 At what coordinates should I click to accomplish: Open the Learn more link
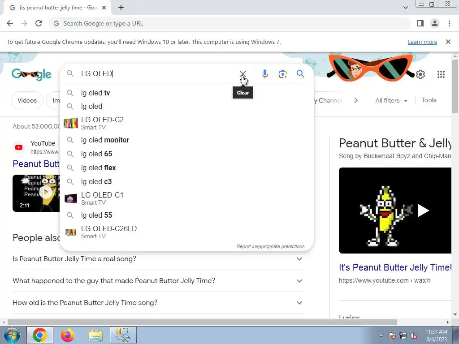pos(422,42)
